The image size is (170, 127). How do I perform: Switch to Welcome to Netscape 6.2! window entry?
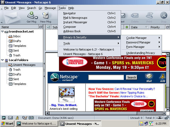(90, 49)
